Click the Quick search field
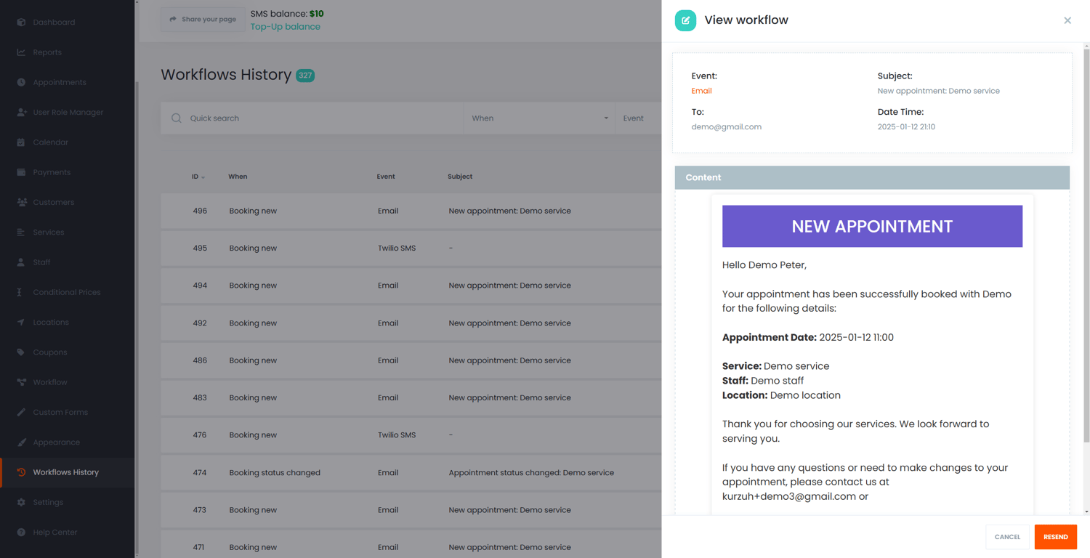1090x558 pixels. [x=320, y=118]
